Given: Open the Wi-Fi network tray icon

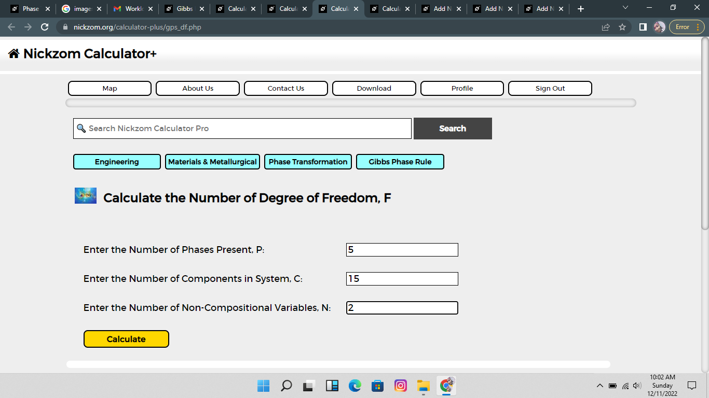Looking at the screenshot, I should click(625, 386).
